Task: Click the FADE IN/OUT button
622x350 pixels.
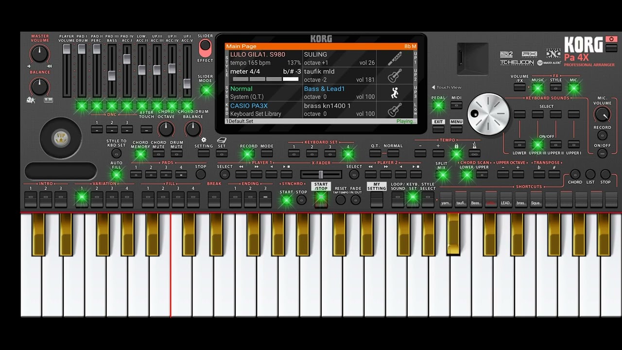Action: click(356, 200)
